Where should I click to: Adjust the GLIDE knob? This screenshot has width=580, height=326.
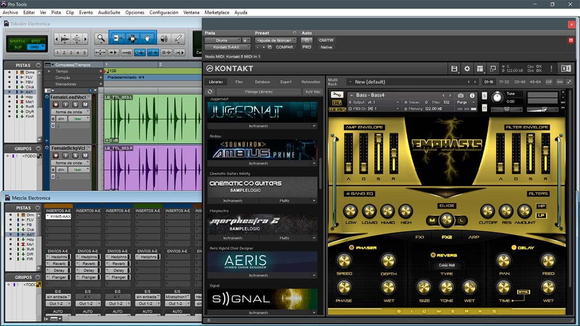(447, 220)
